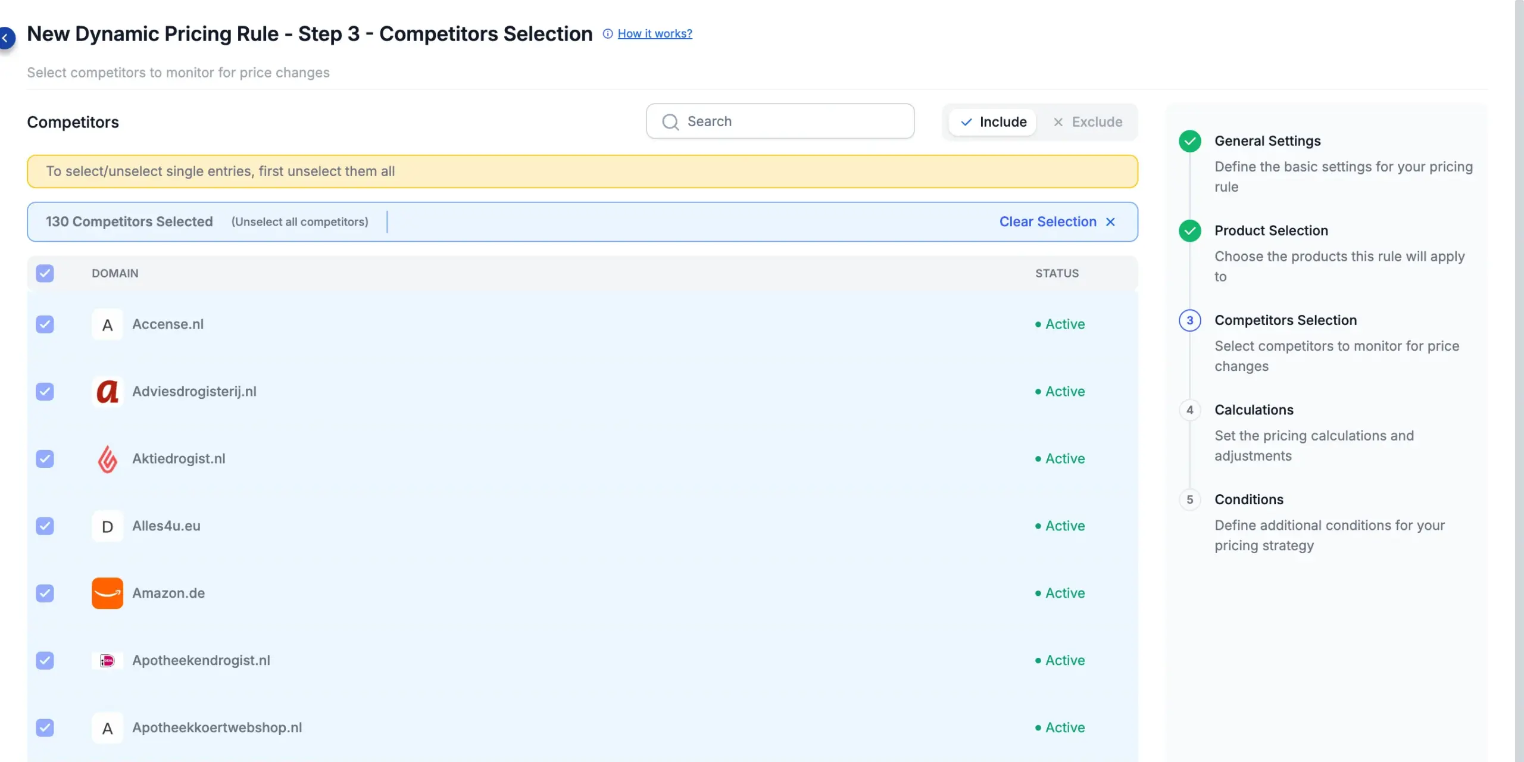Click the Calculations step title
Screen dimensions: 1524x762
1254,410
